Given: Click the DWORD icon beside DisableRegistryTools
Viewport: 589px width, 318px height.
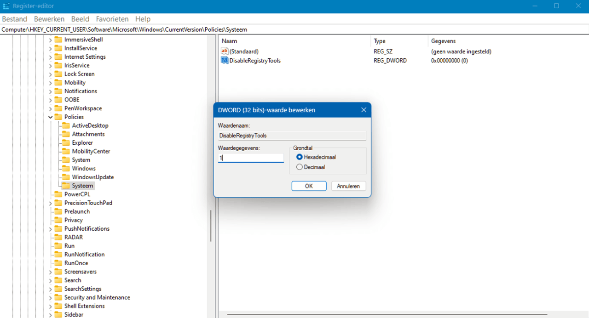Looking at the screenshot, I should [x=224, y=60].
